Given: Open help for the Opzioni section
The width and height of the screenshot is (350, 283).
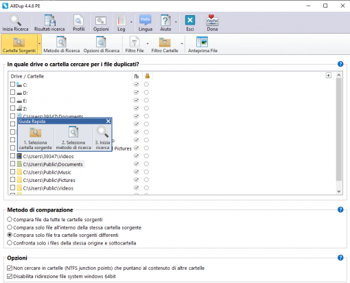Looking at the screenshot, I should point(340,258).
